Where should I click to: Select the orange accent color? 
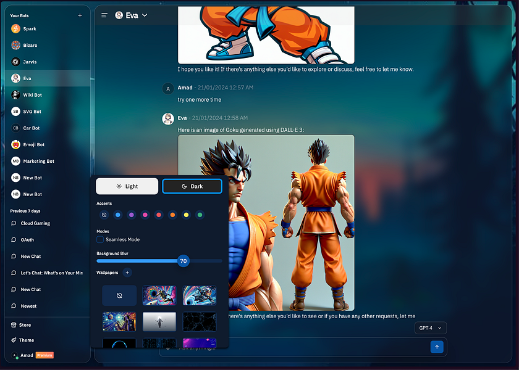point(172,215)
